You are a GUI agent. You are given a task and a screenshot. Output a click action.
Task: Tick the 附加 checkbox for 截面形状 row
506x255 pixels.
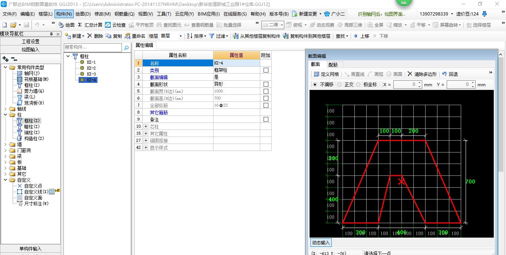tap(266, 84)
